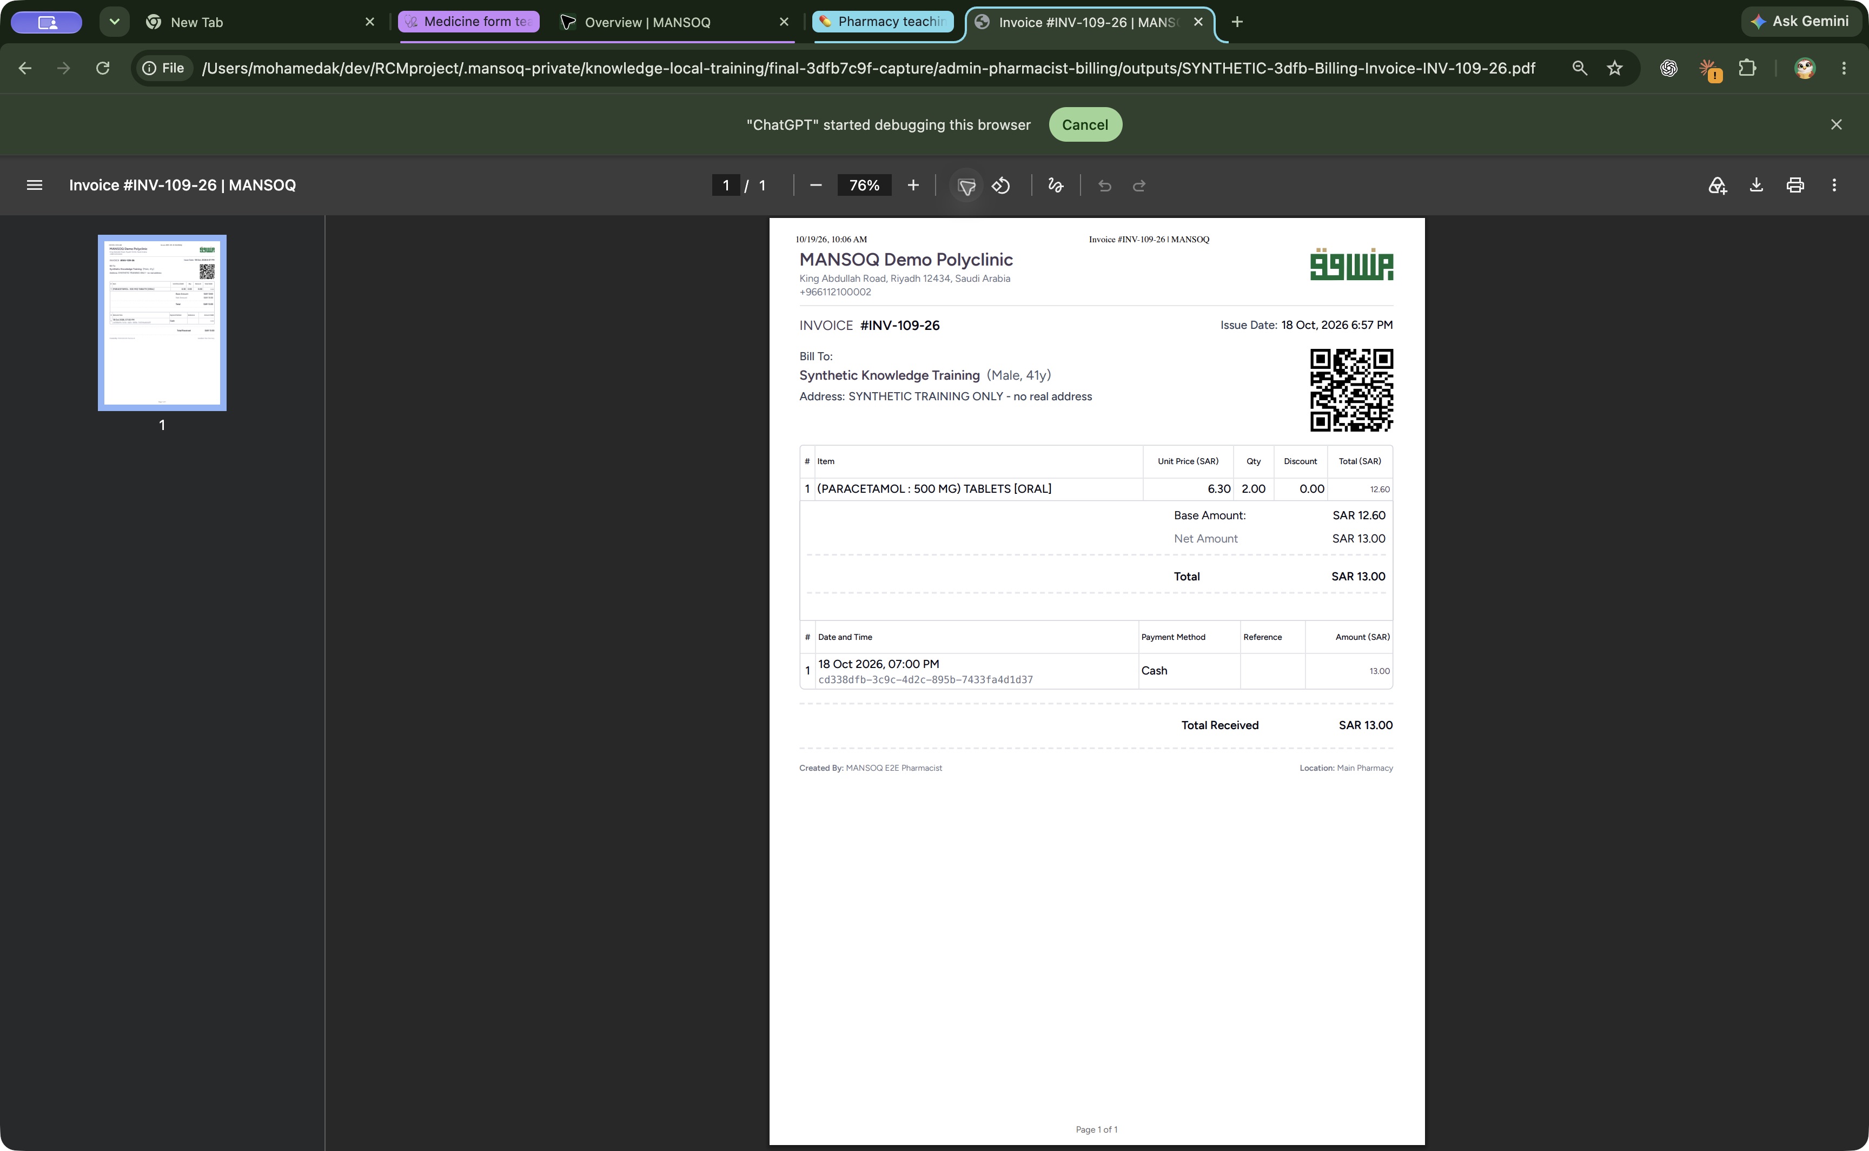Click the address bar file path

click(x=869, y=68)
